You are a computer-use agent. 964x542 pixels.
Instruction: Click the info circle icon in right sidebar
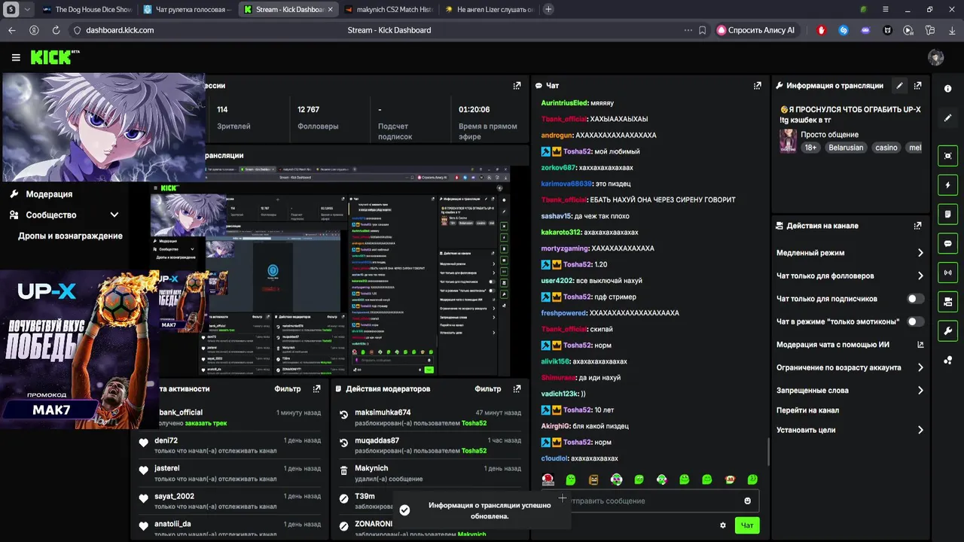947,89
